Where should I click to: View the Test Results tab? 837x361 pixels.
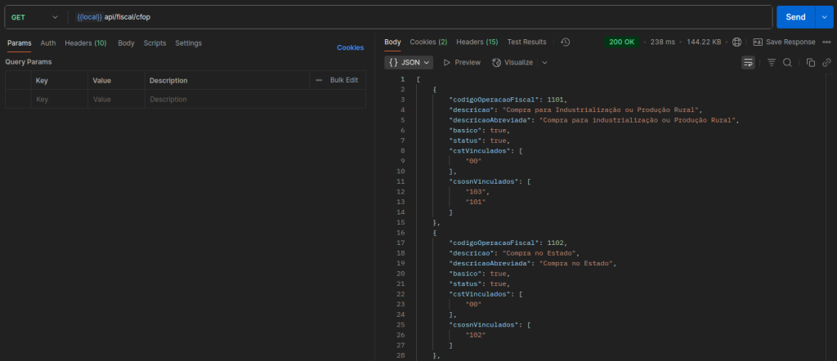pos(526,42)
